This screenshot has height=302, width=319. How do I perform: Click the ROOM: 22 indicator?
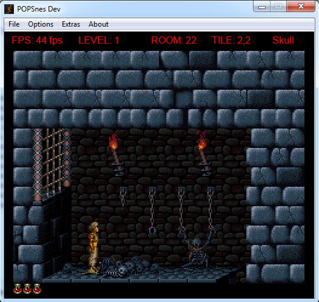[173, 40]
